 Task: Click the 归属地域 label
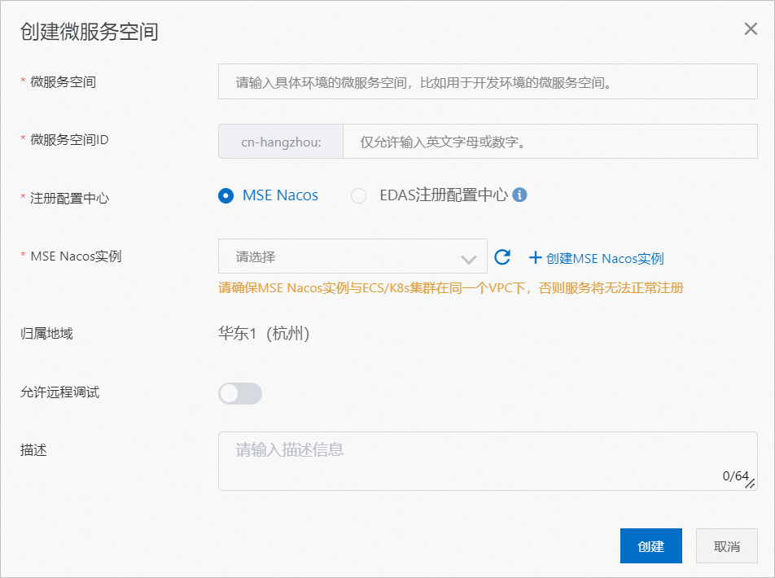coord(46,334)
